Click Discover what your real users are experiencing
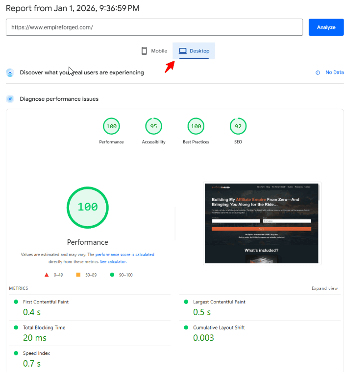346x372 pixels. (82, 72)
